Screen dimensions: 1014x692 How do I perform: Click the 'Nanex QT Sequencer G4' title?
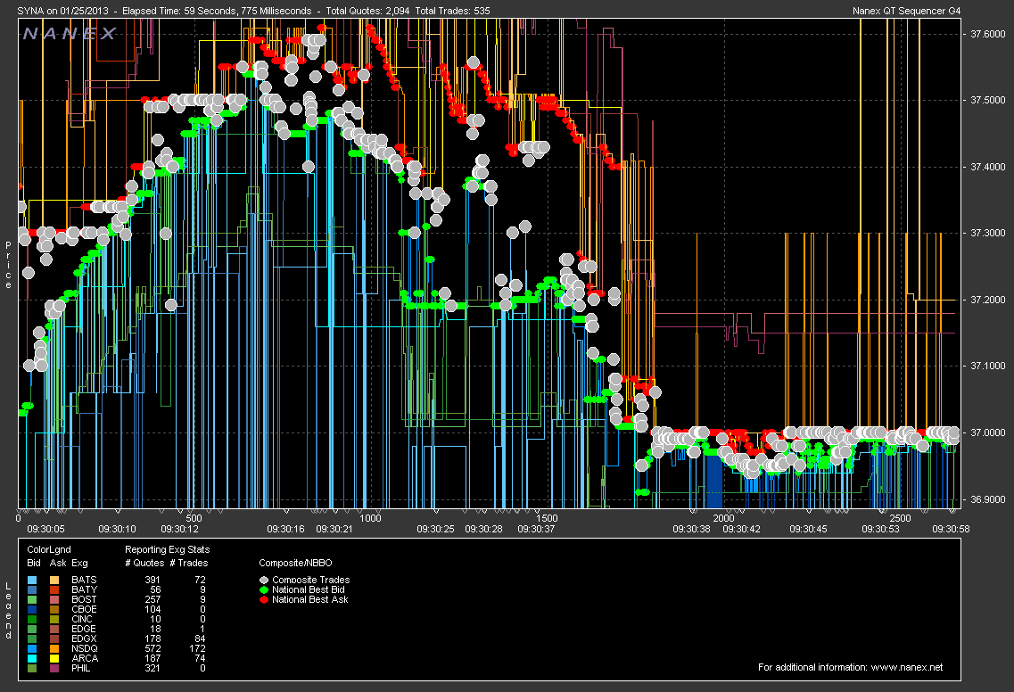coord(907,11)
